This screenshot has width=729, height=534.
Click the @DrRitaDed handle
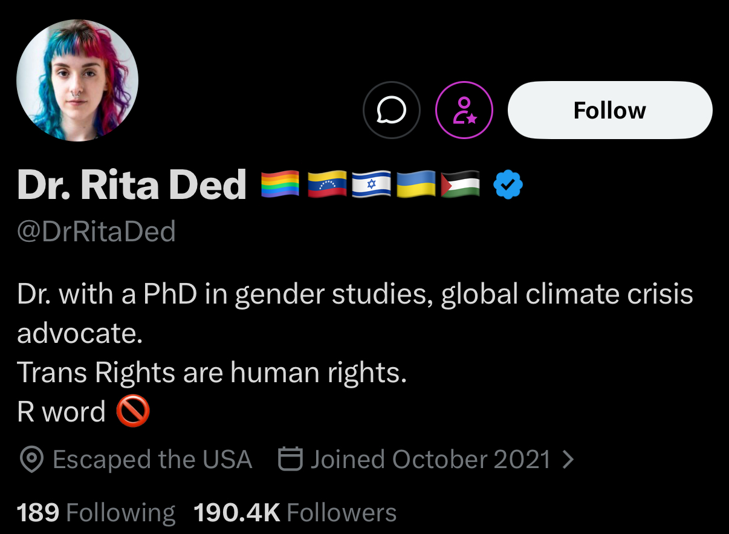[x=97, y=232]
